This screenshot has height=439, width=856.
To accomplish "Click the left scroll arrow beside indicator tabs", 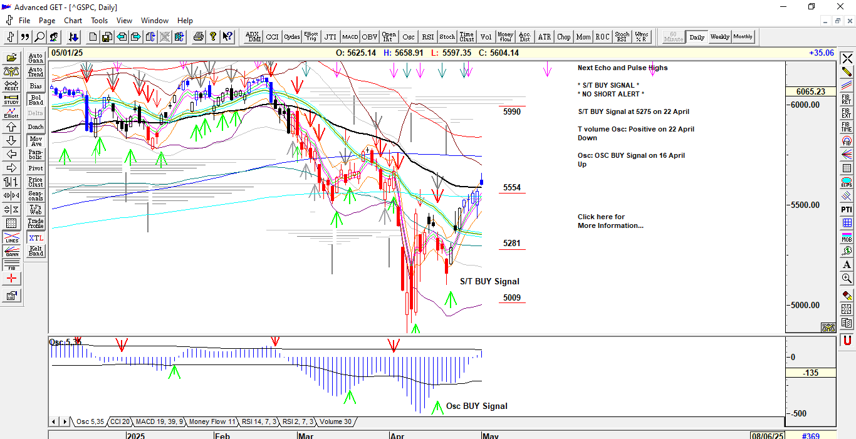I will [x=55, y=421].
